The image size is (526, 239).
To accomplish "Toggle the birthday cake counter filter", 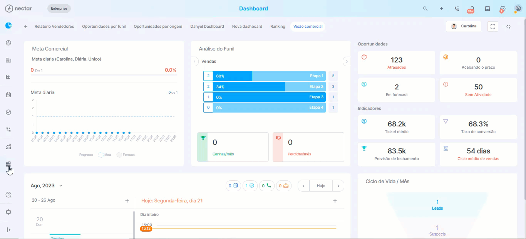I will 283,185.
